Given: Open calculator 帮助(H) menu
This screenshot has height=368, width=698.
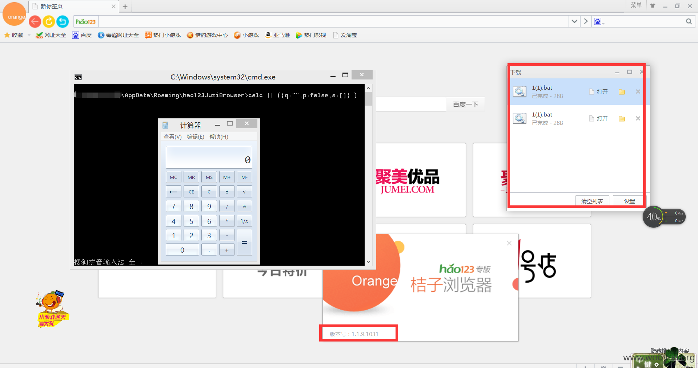Looking at the screenshot, I should pyautogui.click(x=218, y=137).
